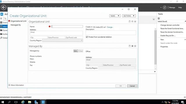The width and height of the screenshot is (186, 104).
Task: Open Server Manager from taskbar
Action: [x=36, y=102]
